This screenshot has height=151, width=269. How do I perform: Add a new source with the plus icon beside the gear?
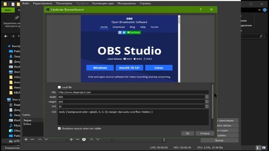[71, 139]
